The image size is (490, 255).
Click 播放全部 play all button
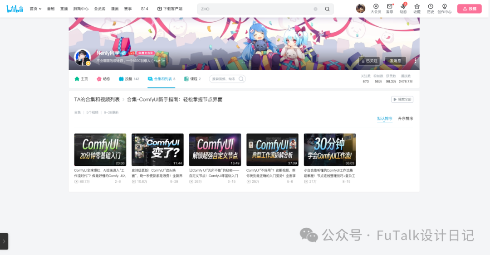coord(402,99)
